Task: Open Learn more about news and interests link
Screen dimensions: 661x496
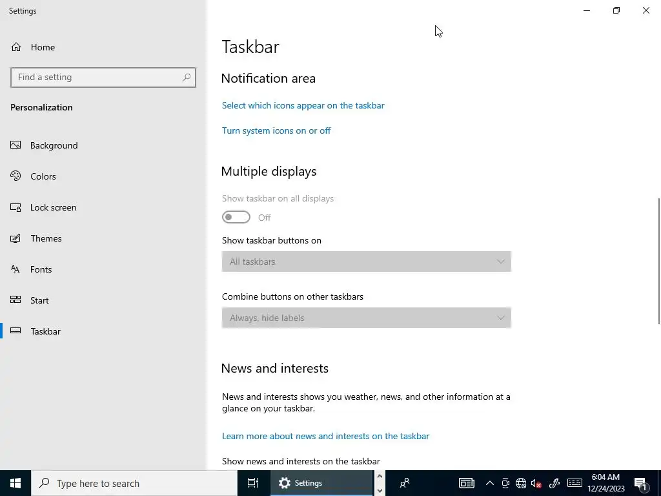Action: 325,436
